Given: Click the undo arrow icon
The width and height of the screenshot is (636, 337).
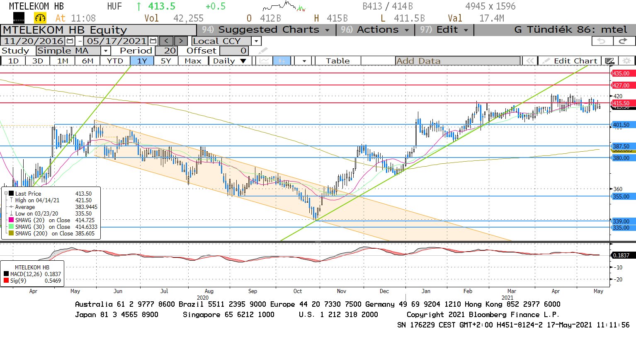Looking at the screenshot, I should (602, 41).
